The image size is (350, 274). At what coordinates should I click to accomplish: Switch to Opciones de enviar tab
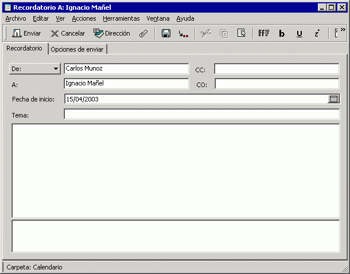point(77,49)
